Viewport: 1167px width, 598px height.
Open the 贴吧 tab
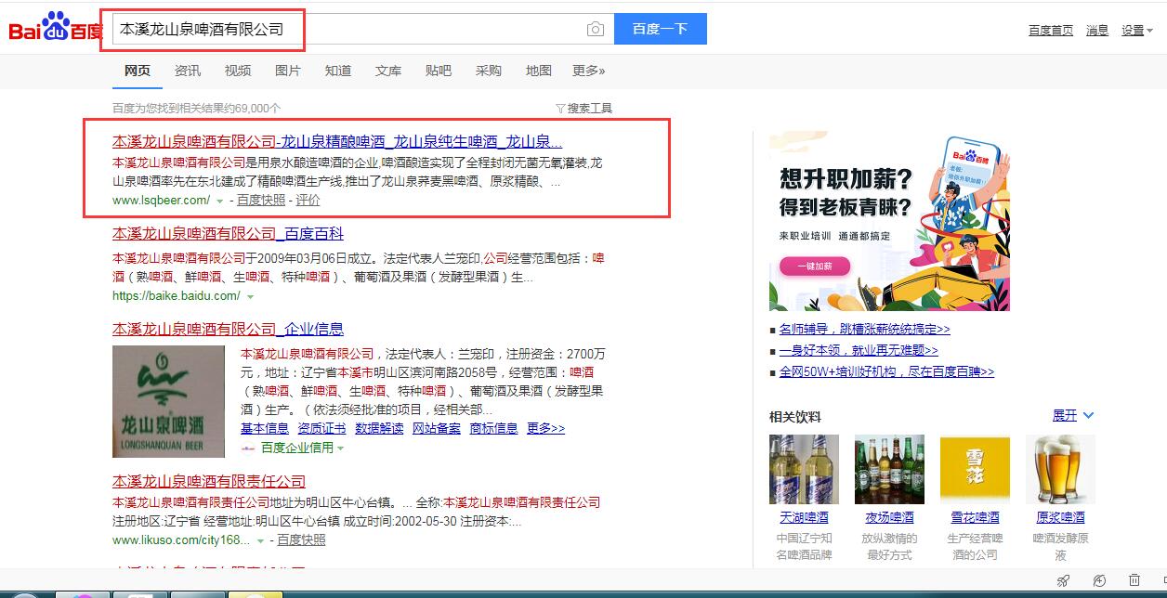[439, 71]
